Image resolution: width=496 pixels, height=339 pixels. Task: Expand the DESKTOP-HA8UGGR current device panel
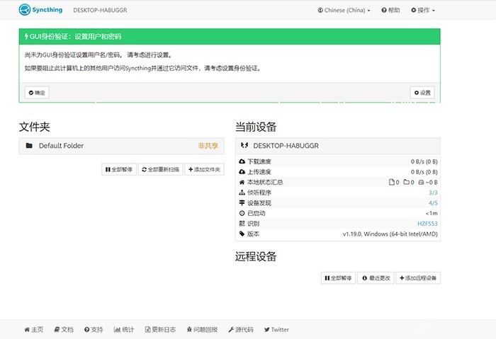(x=338, y=146)
